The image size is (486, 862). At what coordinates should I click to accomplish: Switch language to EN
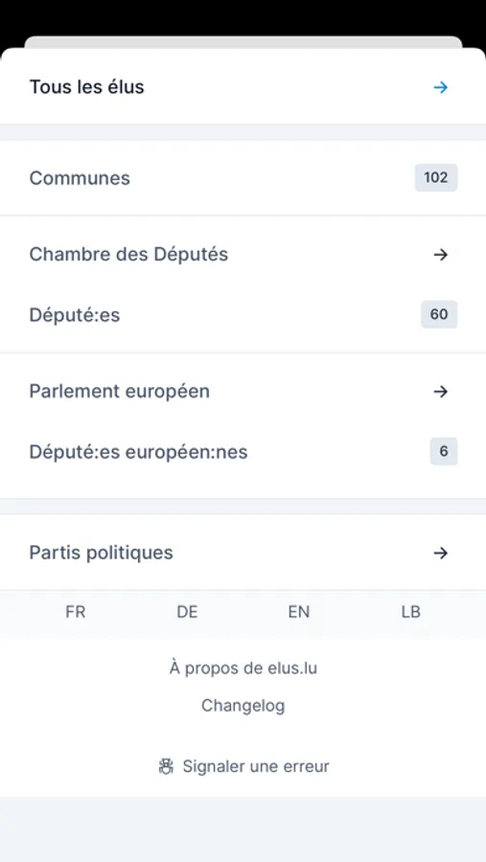299,612
